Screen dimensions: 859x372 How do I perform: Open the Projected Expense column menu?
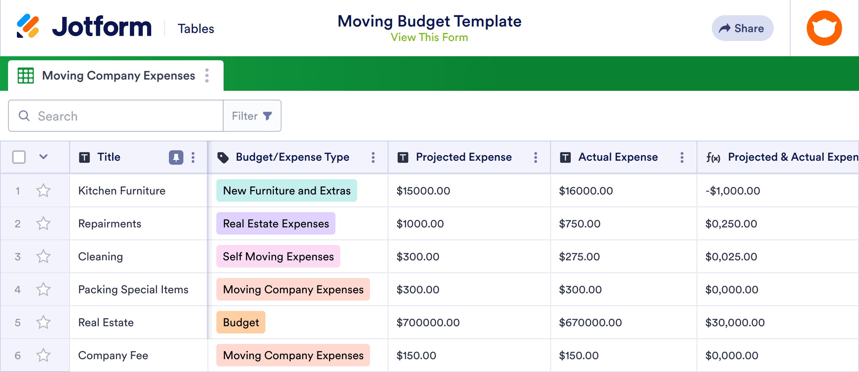[x=536, y=157]
